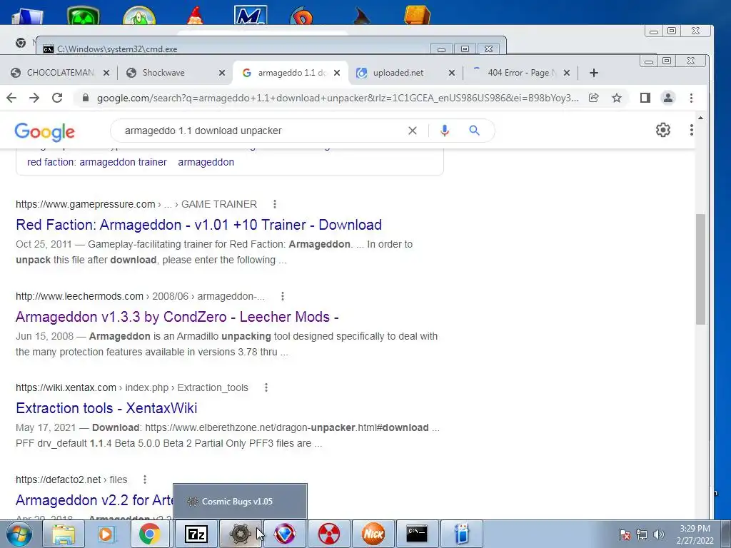Click the Cosmic Bugs gear taskbar icon

click(x=240, y=534)
